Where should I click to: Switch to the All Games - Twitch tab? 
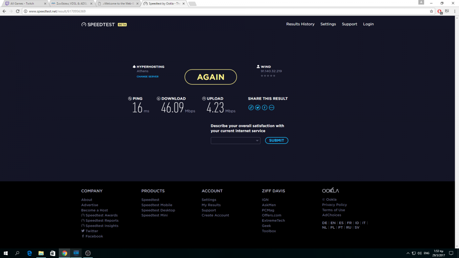click(x=23, y=3)
